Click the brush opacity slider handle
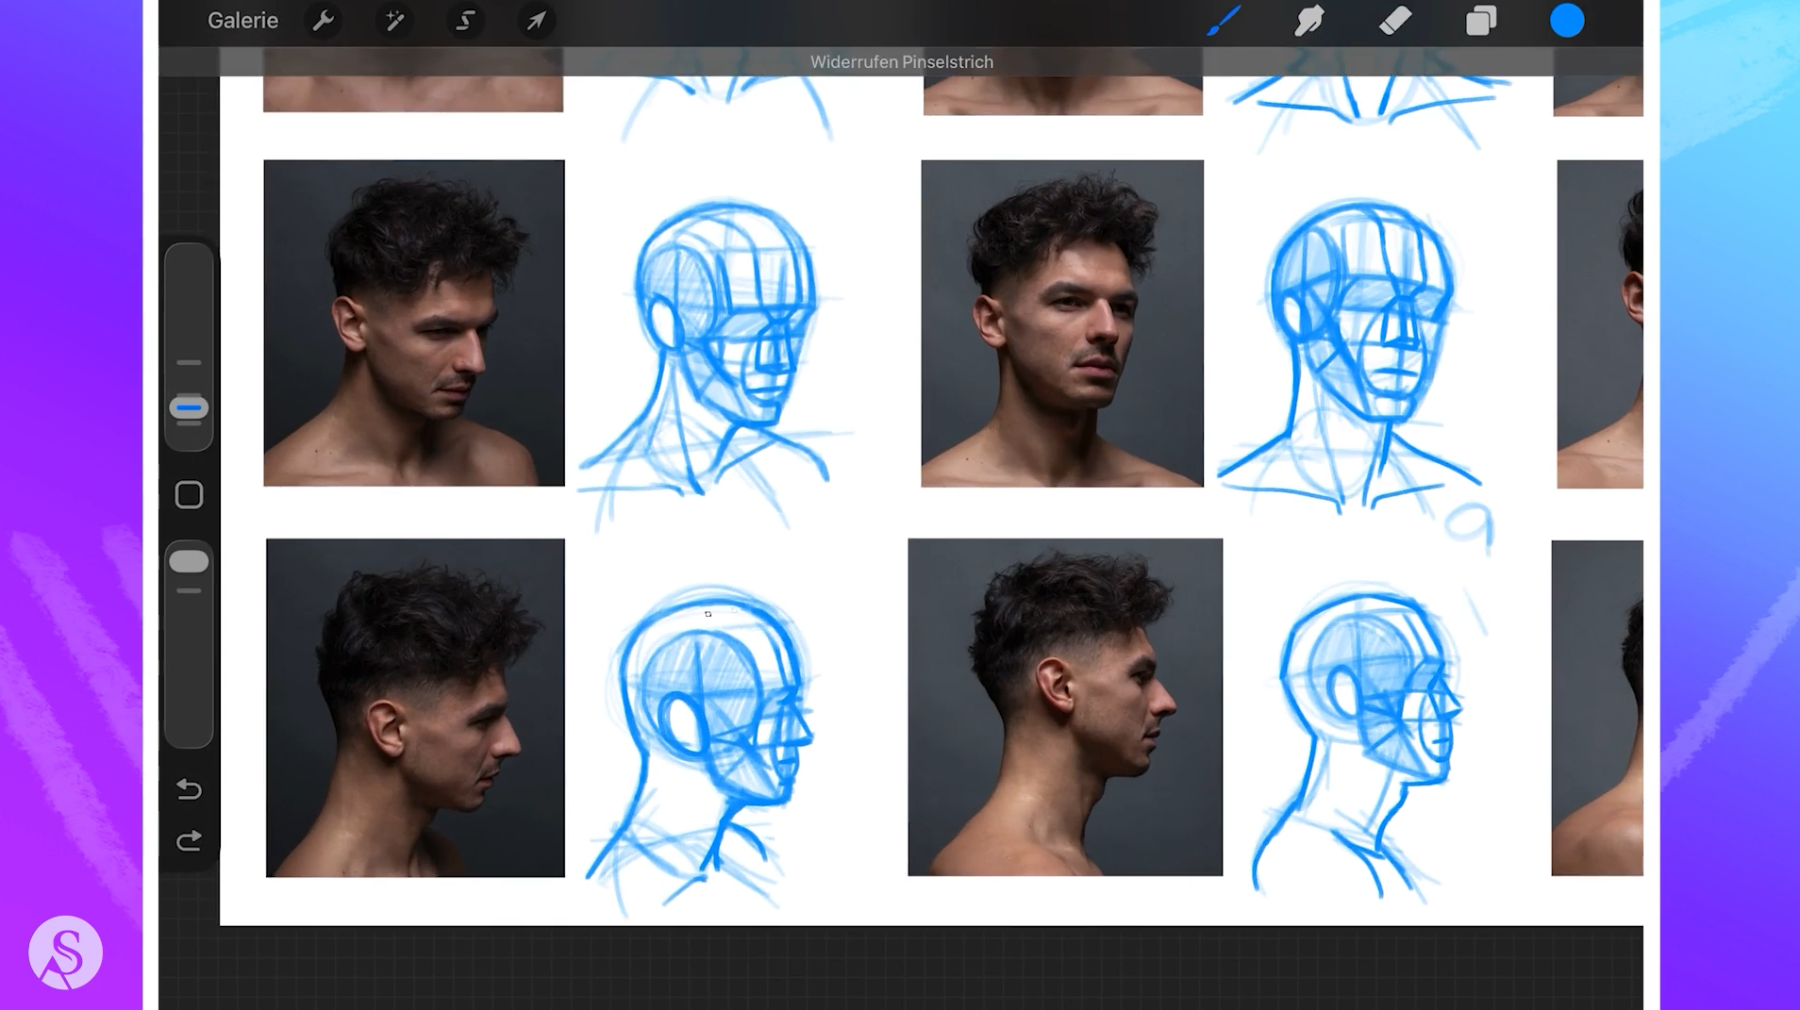Viewport: 1800px width, 1010px height. [x=189, y=562]
